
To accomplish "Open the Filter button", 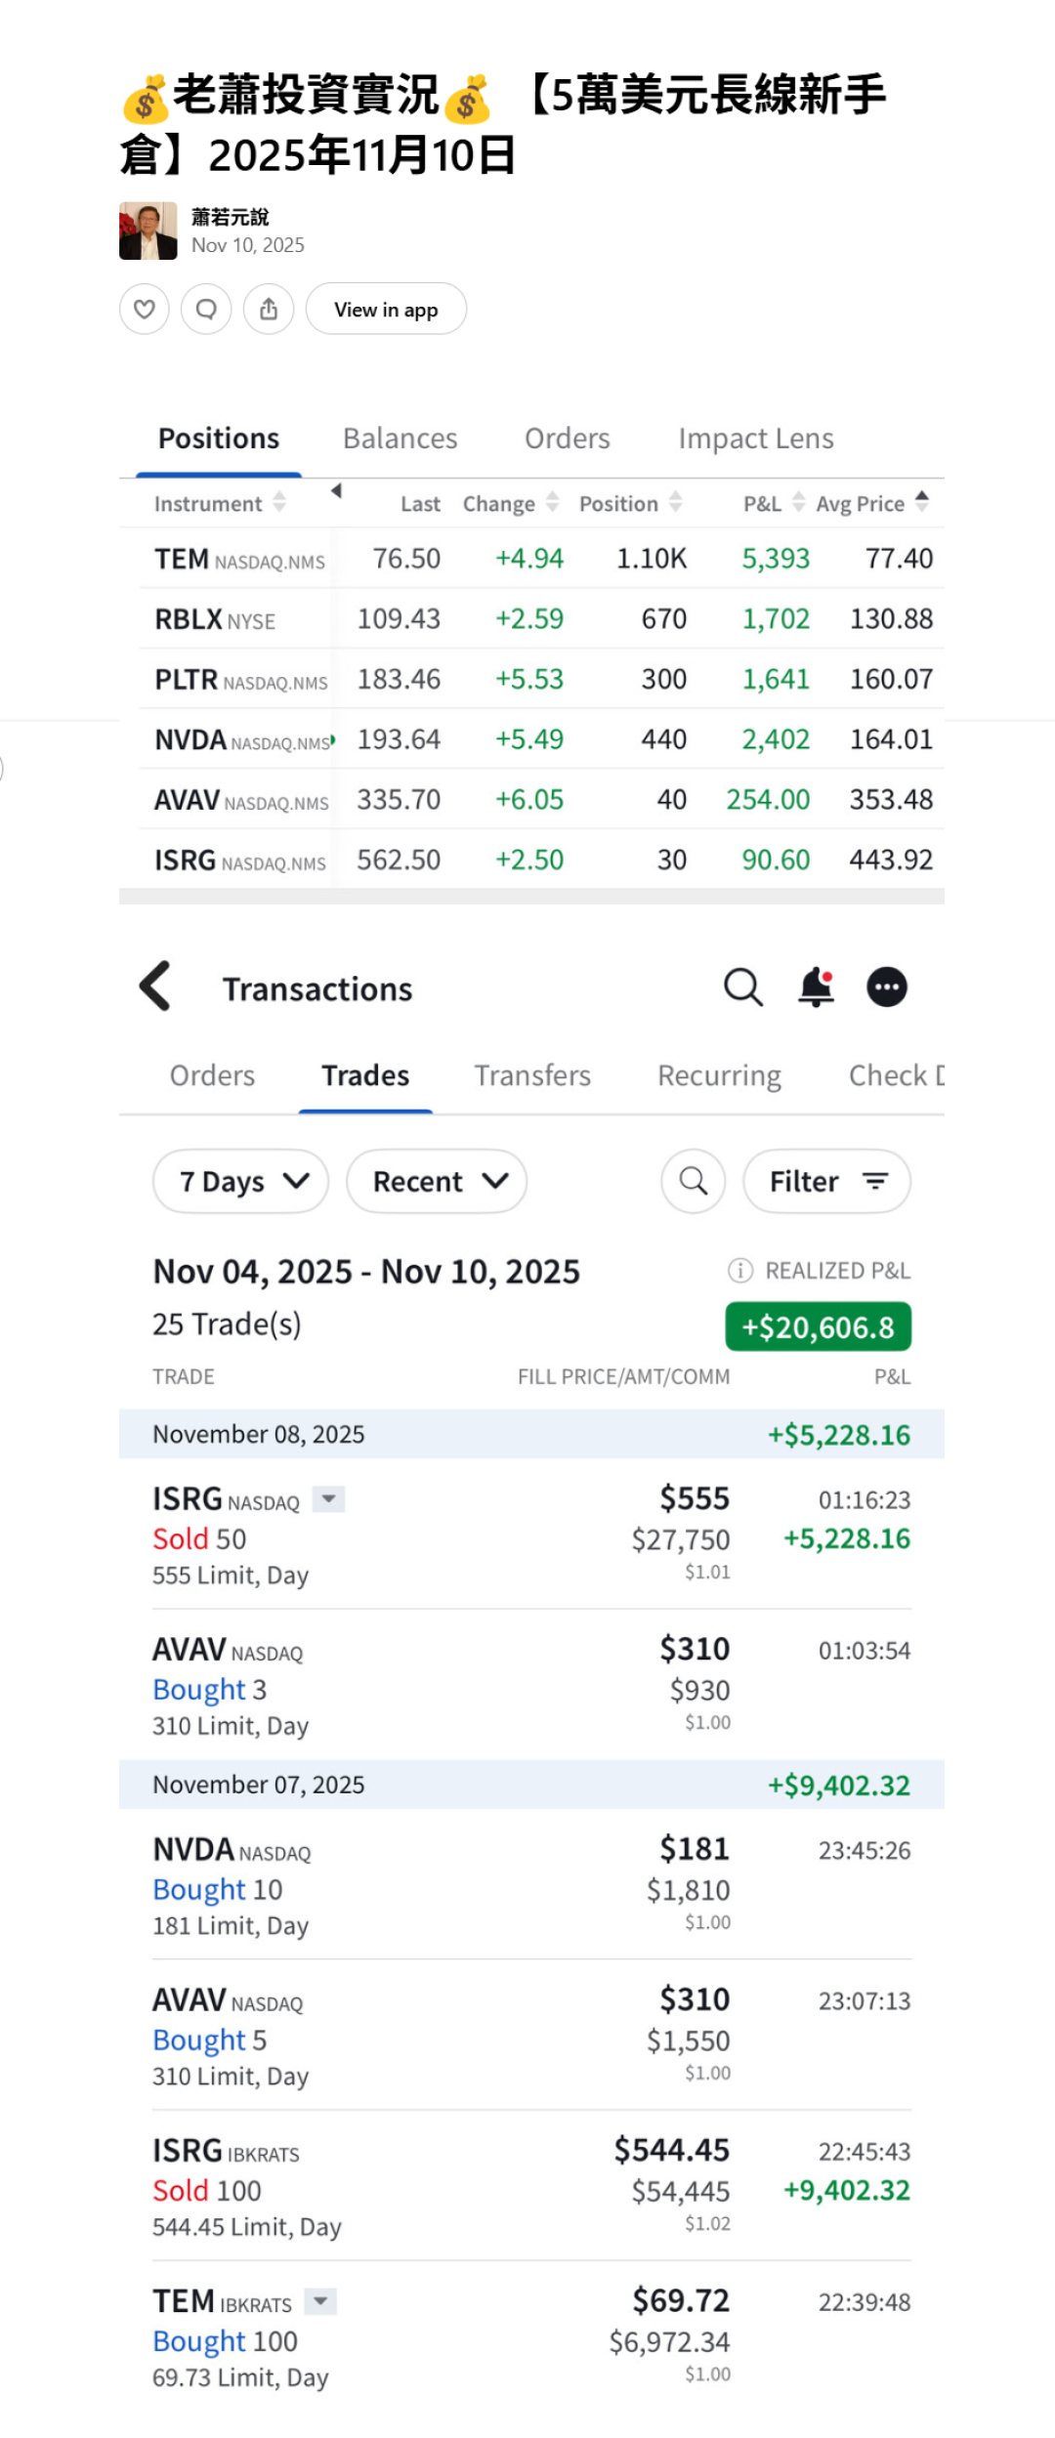I will (826, 1182).
